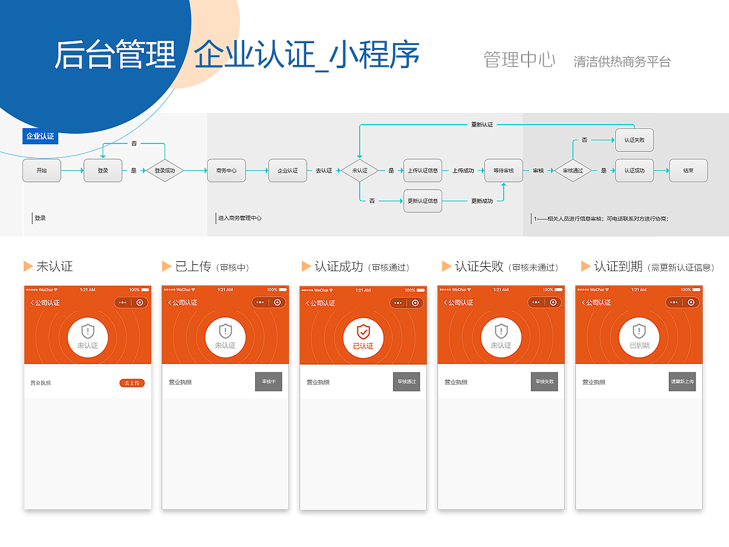Tap the orange 去上传 button

click(132, 383)
